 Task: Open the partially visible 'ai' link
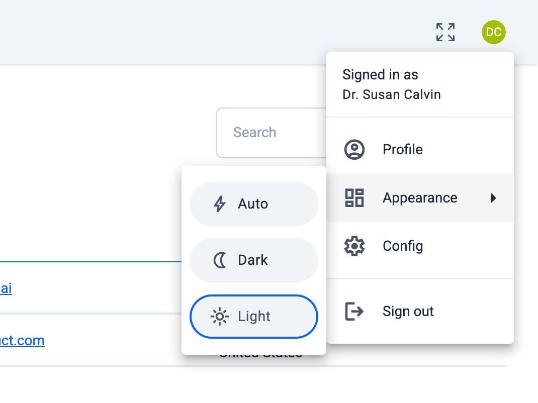(6, 288)
